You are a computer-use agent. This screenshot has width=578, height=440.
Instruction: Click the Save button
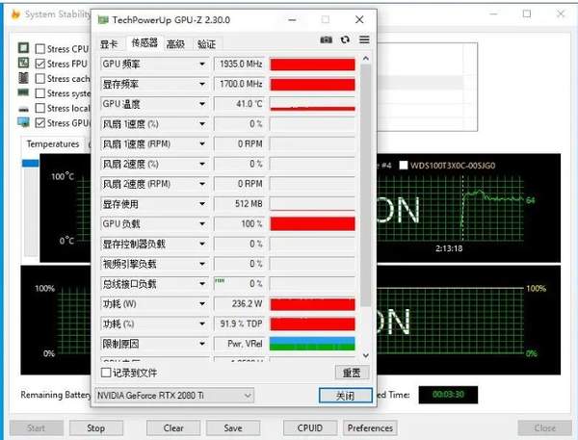[x=233, y=427]
